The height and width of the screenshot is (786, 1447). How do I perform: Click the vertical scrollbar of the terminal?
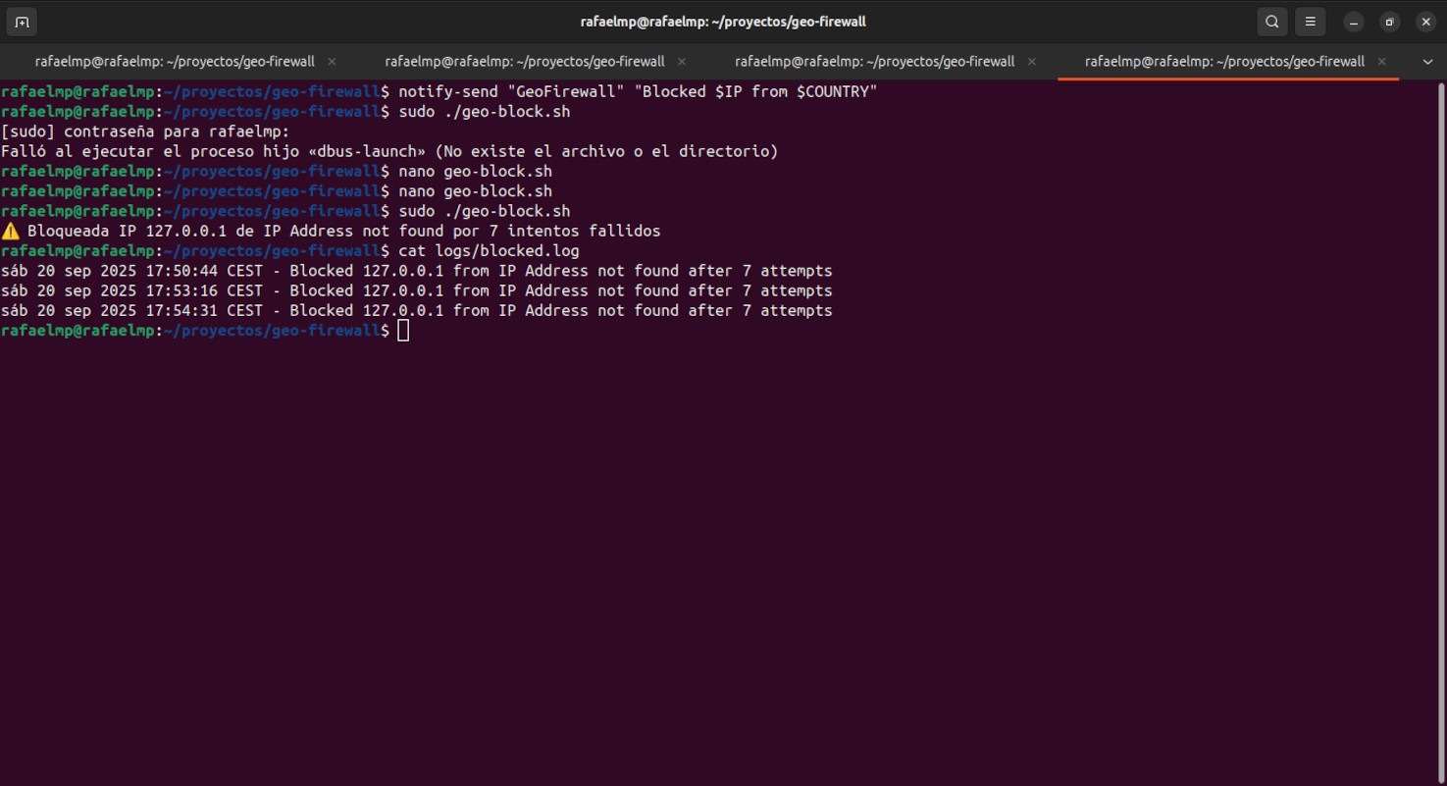coord(1441,432)
